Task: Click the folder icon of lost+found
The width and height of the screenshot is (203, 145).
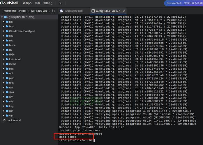Action: pyautogui.click(x=7, y=59)
